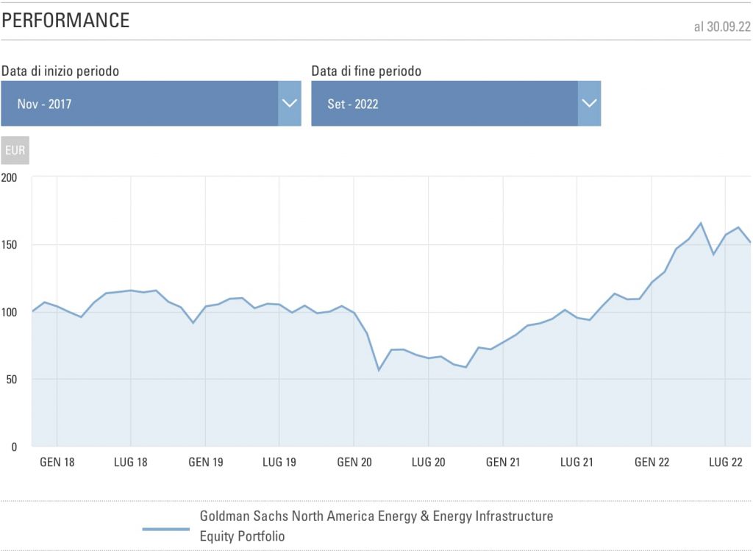Click the 200 value on the y-axis
753x551 pixels.
tap(9, 177)
